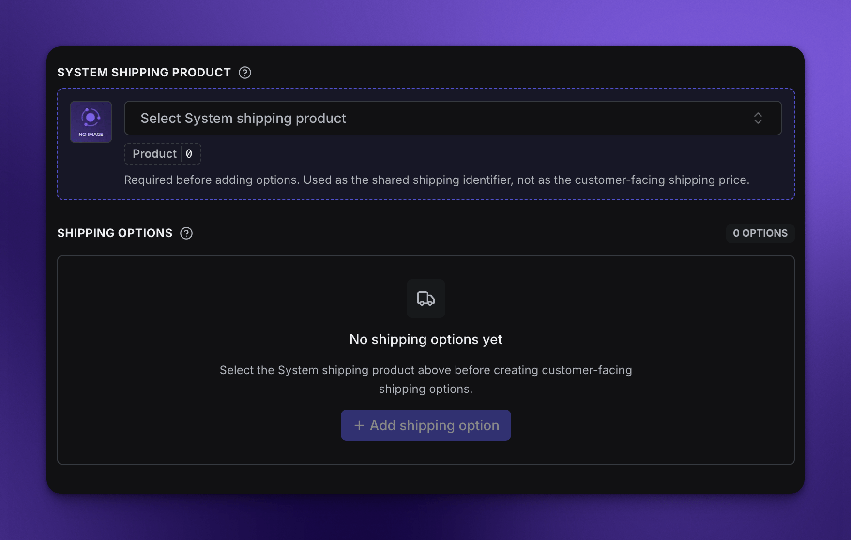This screenshot has height=540, width=851.
Task: Click Add shipping option button
Action: coord(426,425)
